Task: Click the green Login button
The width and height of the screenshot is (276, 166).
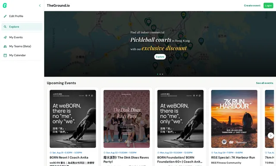Action: click(268, 6)
